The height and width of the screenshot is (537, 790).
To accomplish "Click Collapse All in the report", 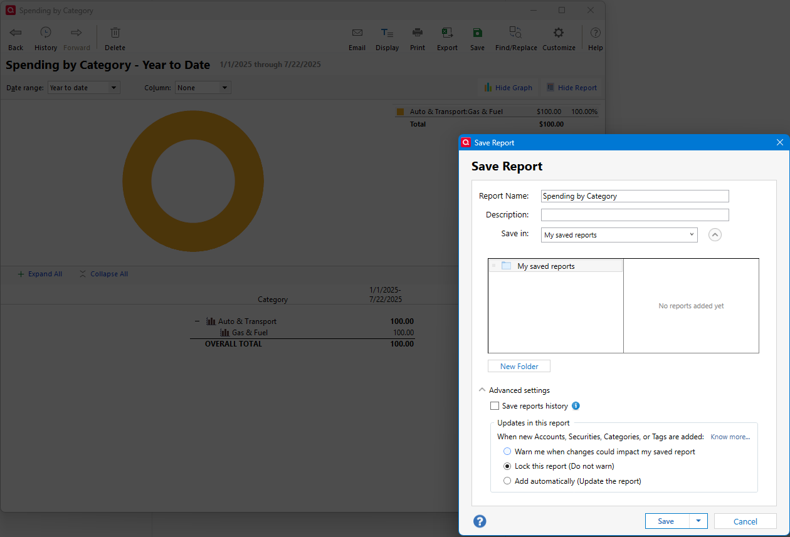I will point(103,274).
